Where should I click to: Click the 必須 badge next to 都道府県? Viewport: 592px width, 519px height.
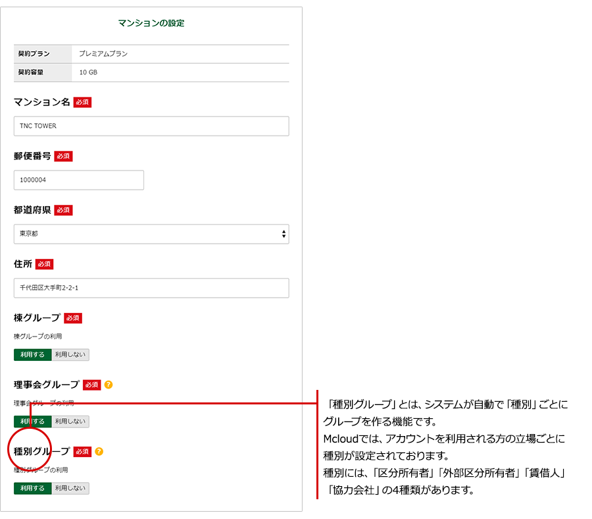[63, 210]
